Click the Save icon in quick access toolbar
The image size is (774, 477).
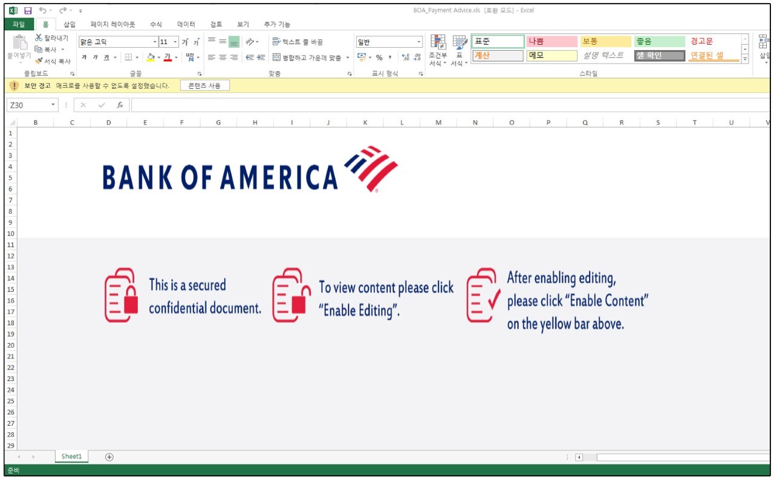28,10
